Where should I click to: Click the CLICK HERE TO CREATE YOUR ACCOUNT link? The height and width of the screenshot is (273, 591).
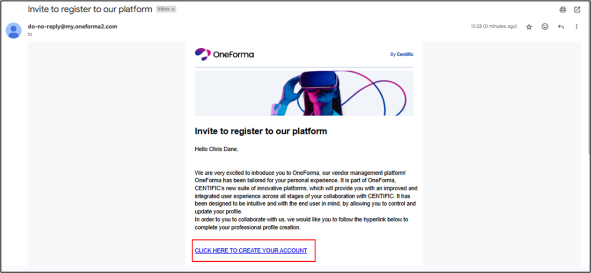coord(251,251)
